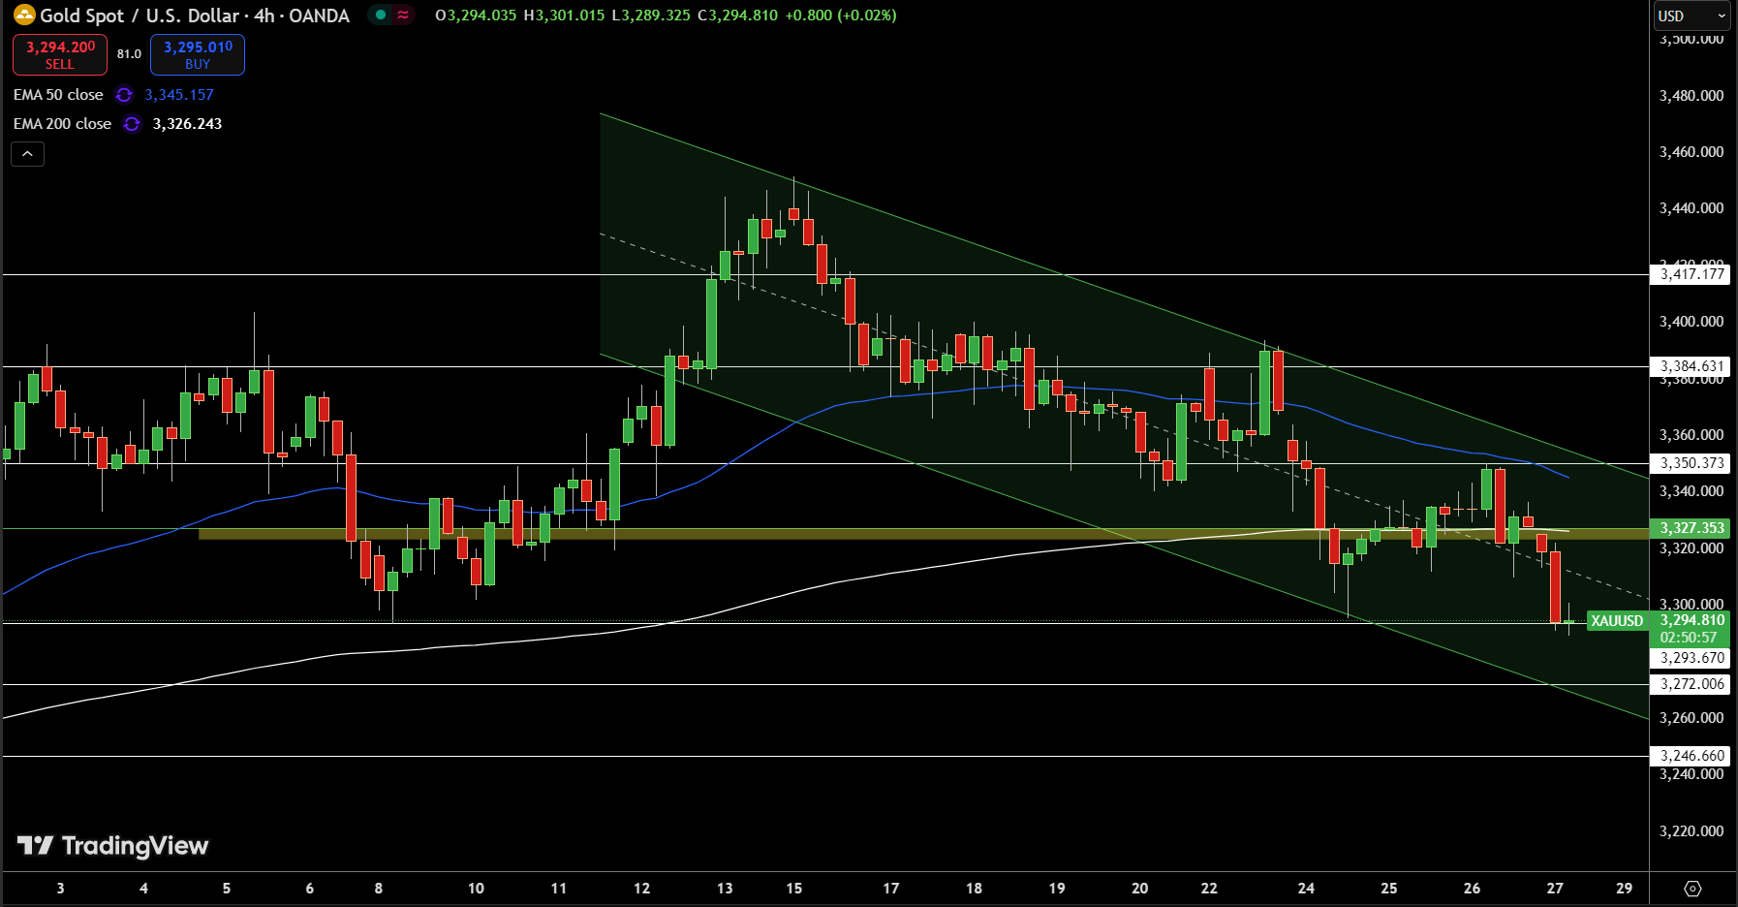Click the green 3,294.810 current price label

1691,620
